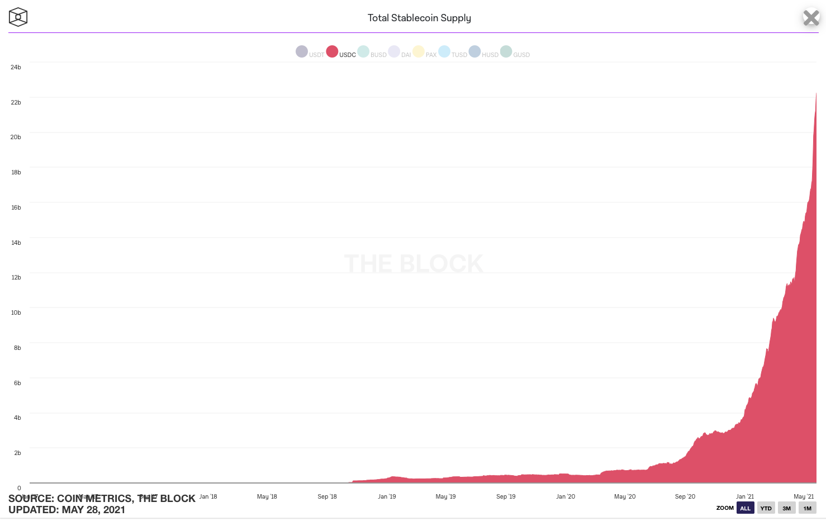Viewport: 826px width, 521px height.
Task: Click the Sep '20 axis label
Action: pyautogui.click(x=685, y=496)
